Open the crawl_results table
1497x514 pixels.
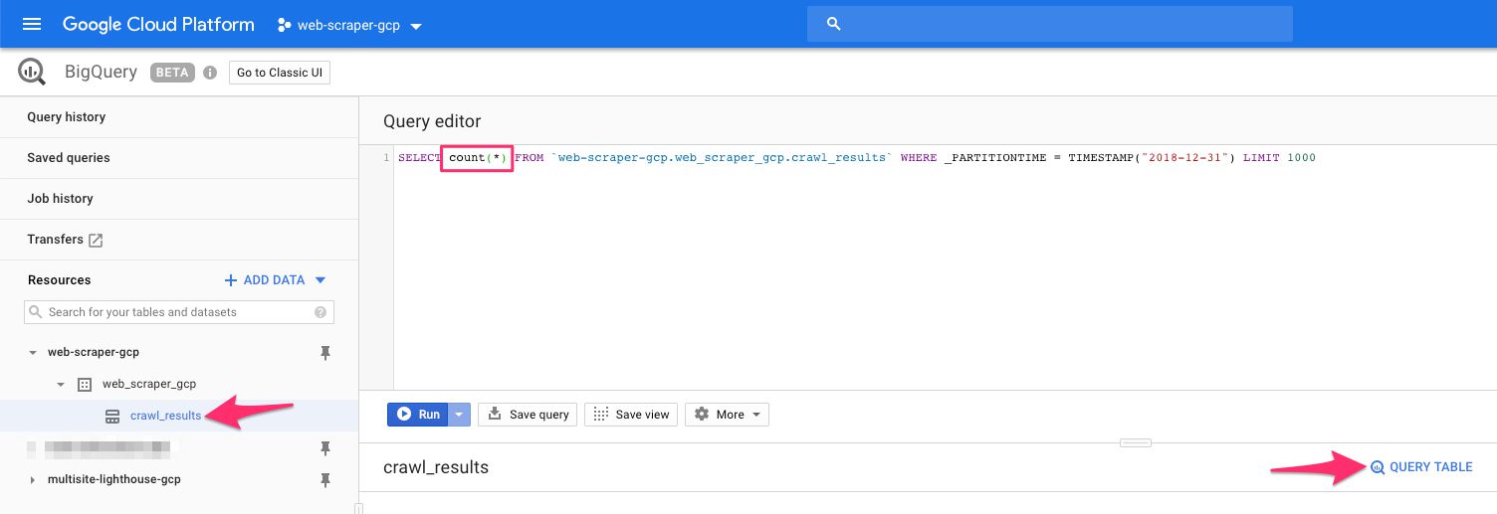165,416
